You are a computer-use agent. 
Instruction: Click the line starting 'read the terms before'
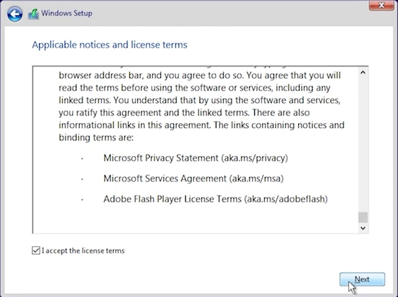click(194, 88)
